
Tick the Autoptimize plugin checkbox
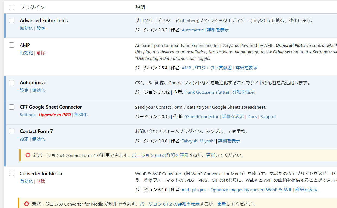point(12,83)
